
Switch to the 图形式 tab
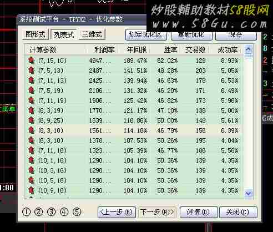point(36,34)
